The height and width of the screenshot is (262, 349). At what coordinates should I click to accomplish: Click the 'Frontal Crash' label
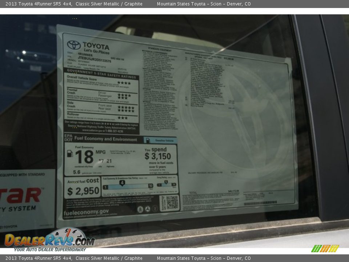(x=72, y=91)
